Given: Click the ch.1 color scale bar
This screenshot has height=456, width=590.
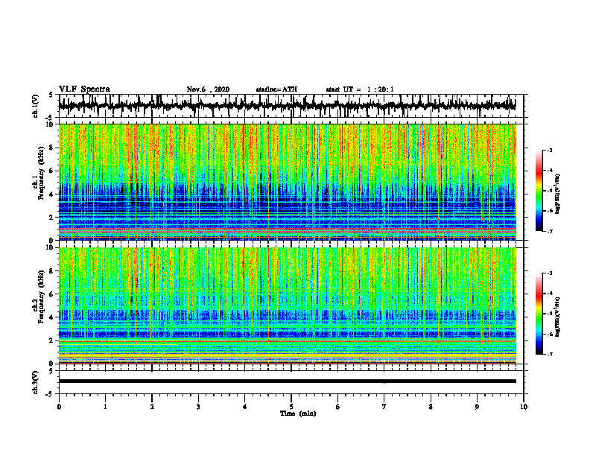Looking at the screenshot, I should coord(539,191).
